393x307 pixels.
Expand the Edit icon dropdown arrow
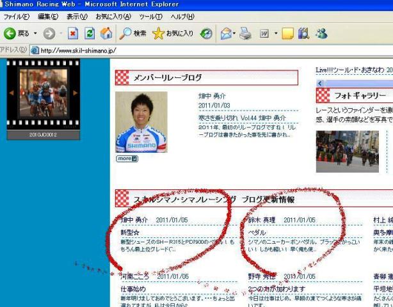276,33
